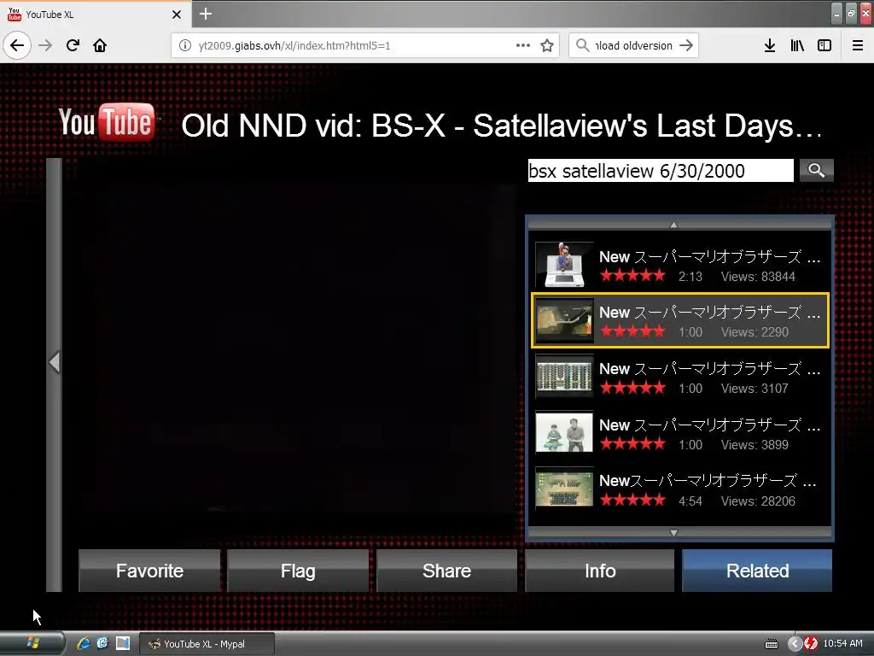Select the 4:54 video thumbnail
874x656 pixels.
point(564,489)
